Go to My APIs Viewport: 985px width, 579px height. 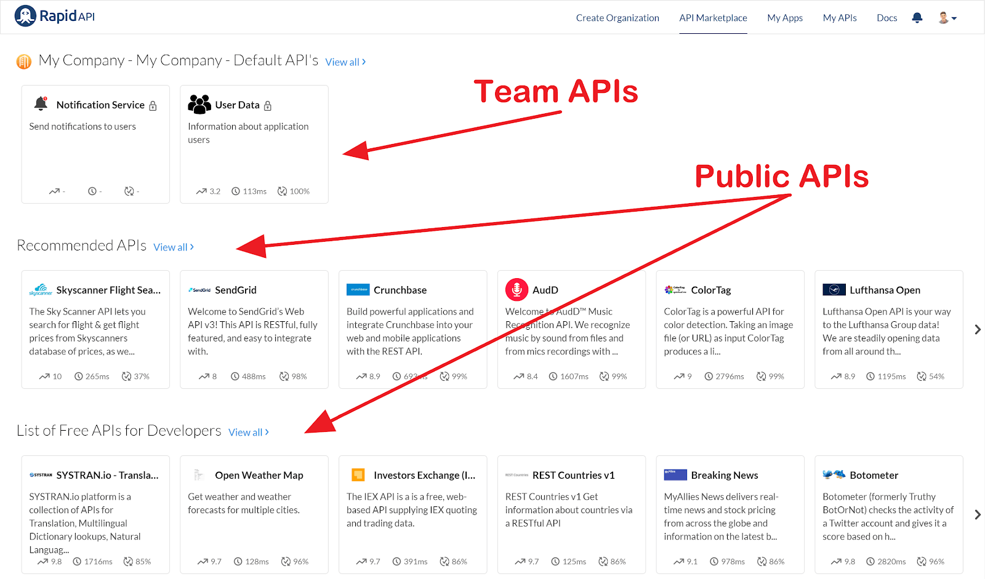click(840, 18)
